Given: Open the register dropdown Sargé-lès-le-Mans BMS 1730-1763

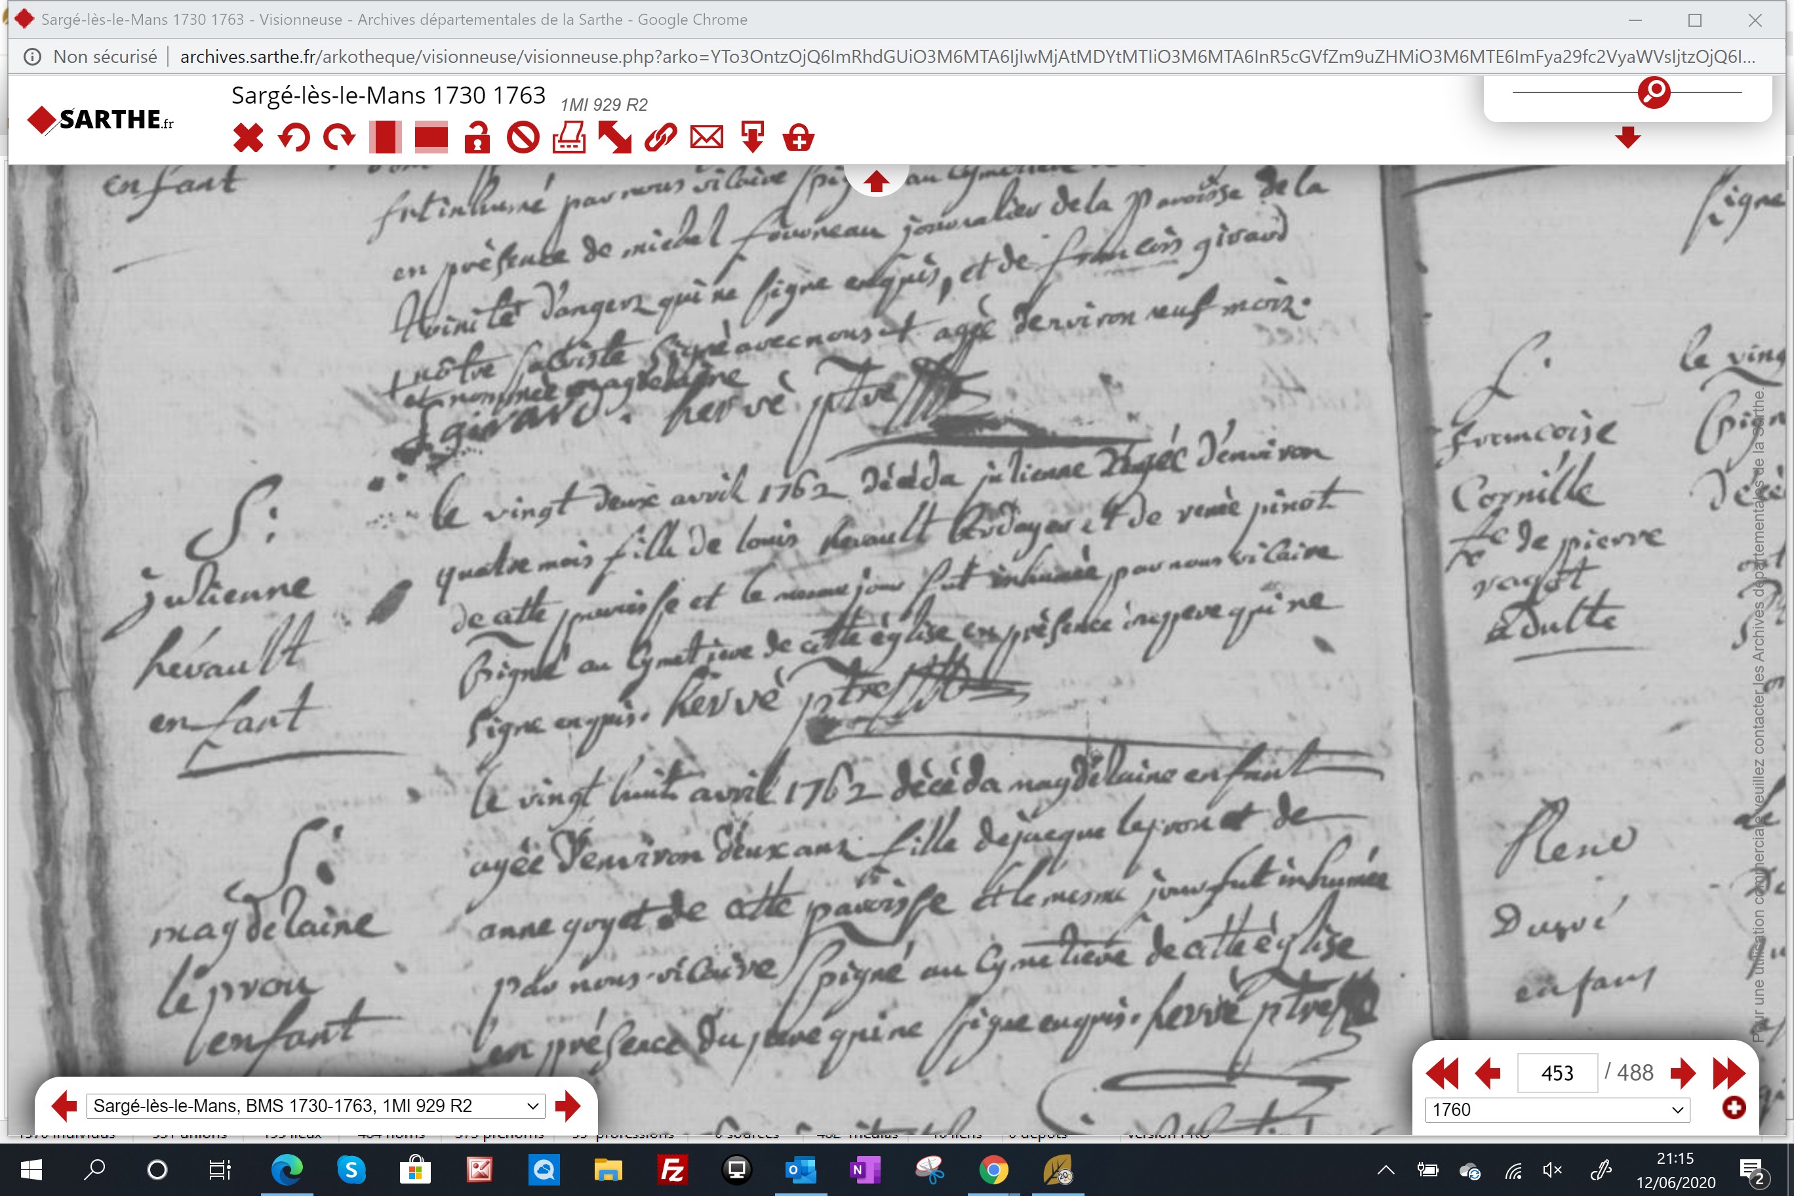Looking at the screenshot, I should coord(316,1106).
